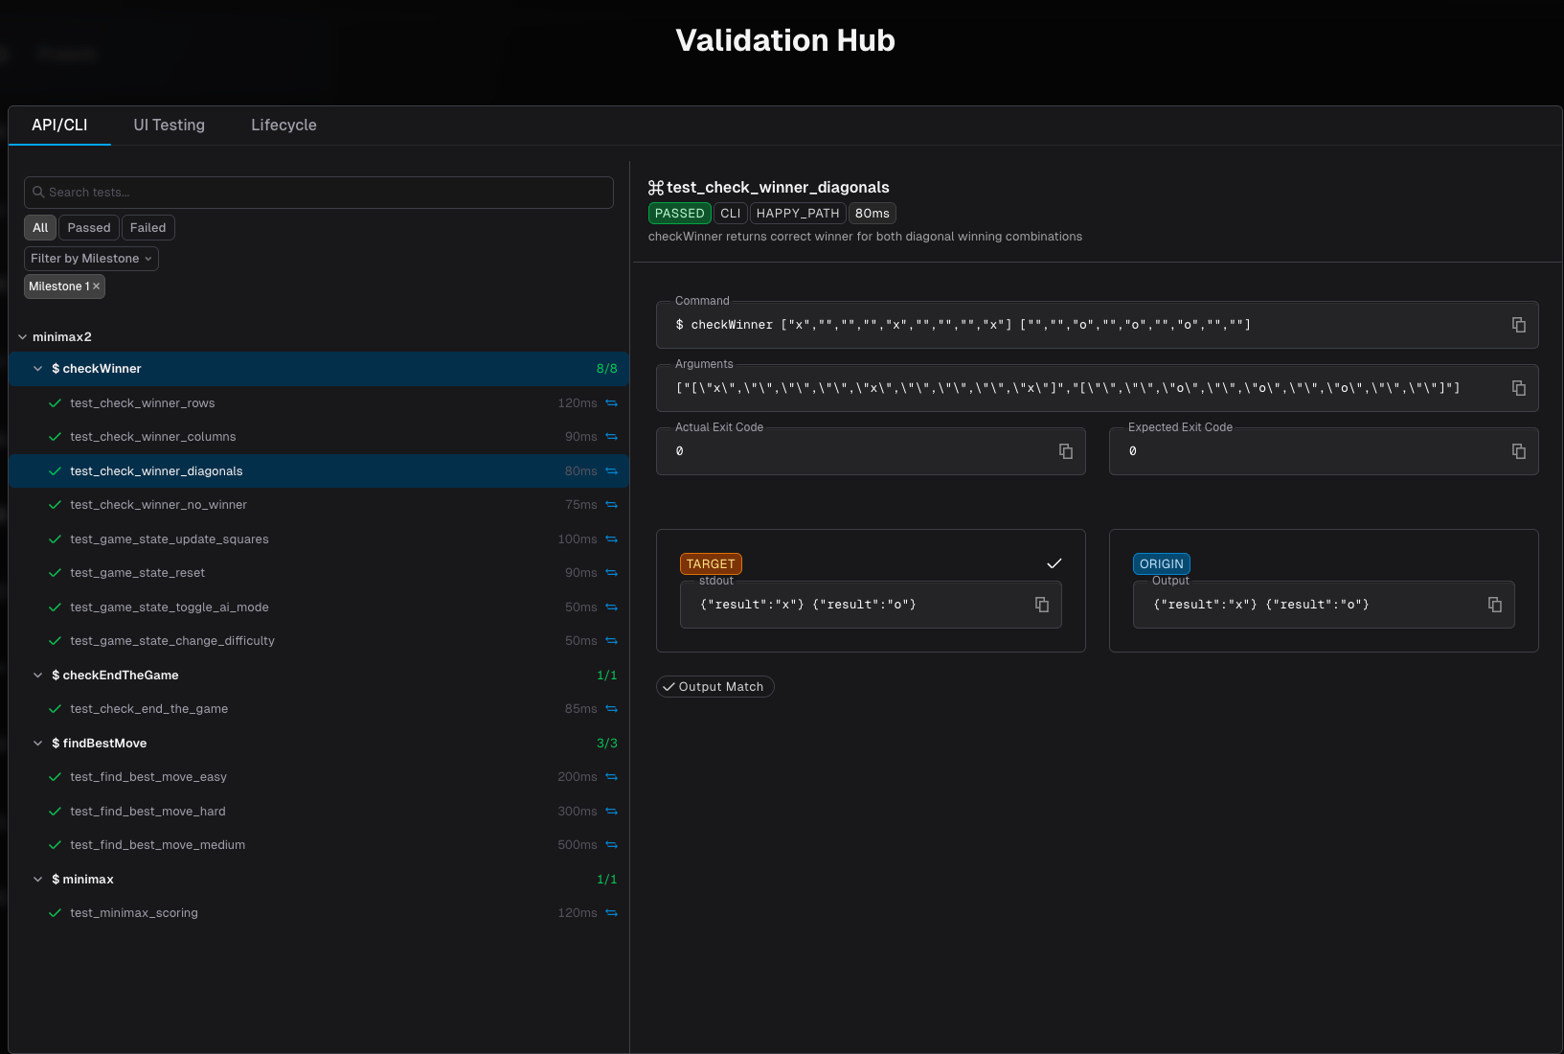Click the TARGET label badge

[x=711, y=564]
